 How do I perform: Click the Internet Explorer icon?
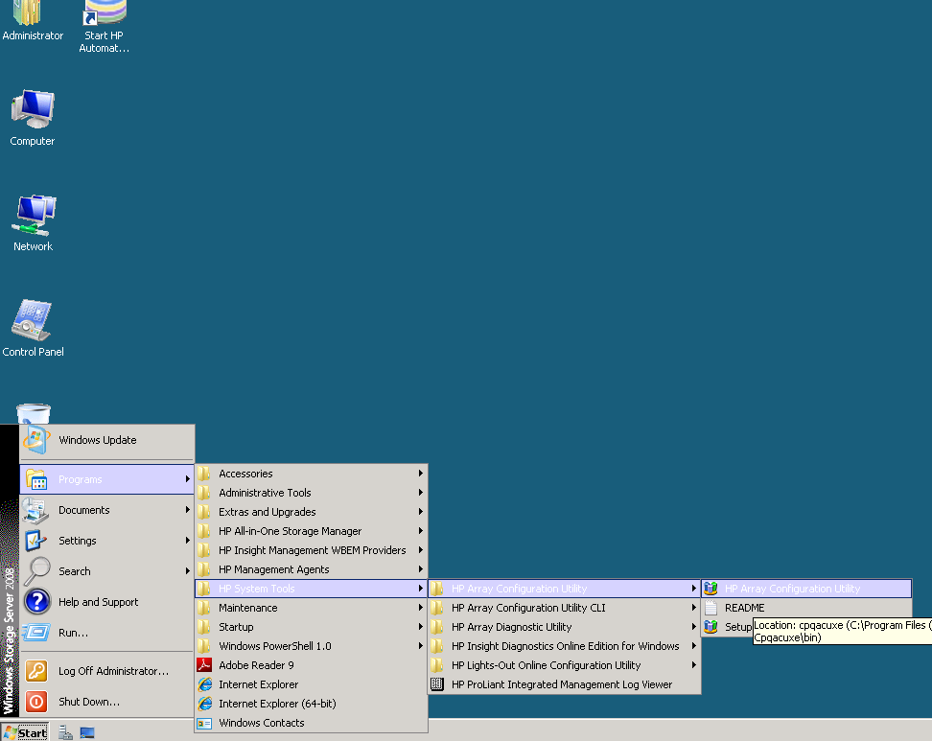(204, 684)
